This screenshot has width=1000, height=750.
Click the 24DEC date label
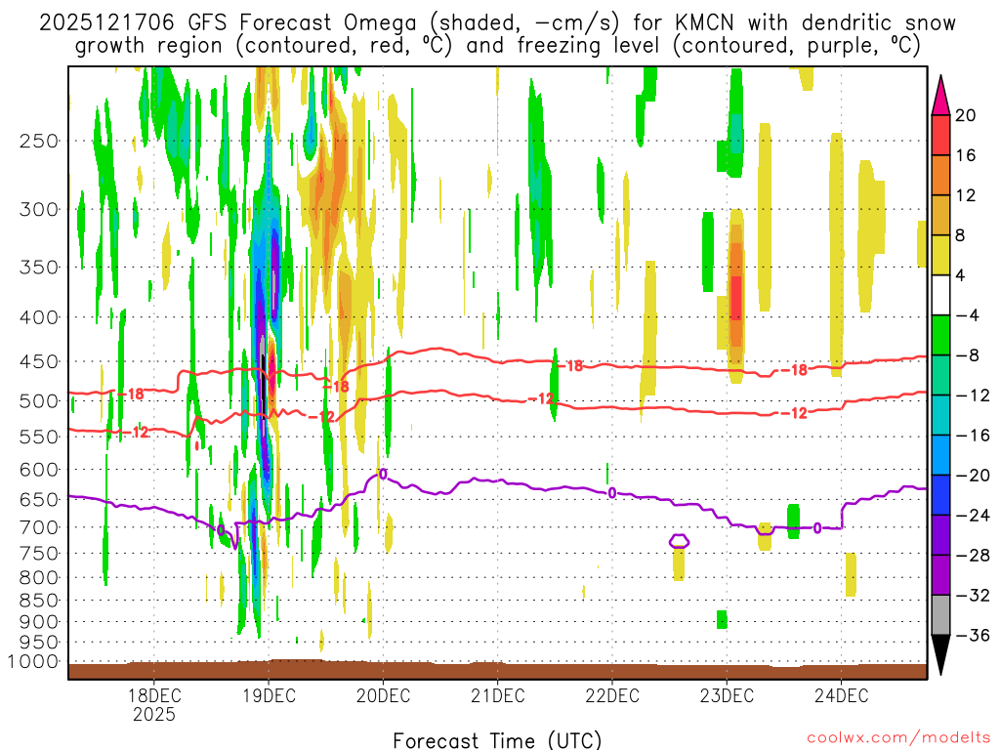(841, 695)
